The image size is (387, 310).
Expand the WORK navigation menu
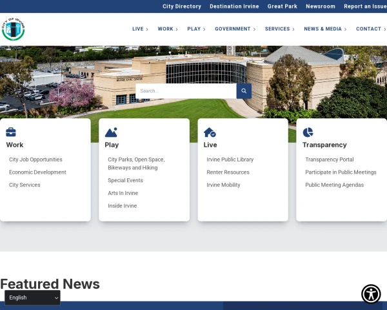click(168, 29)
